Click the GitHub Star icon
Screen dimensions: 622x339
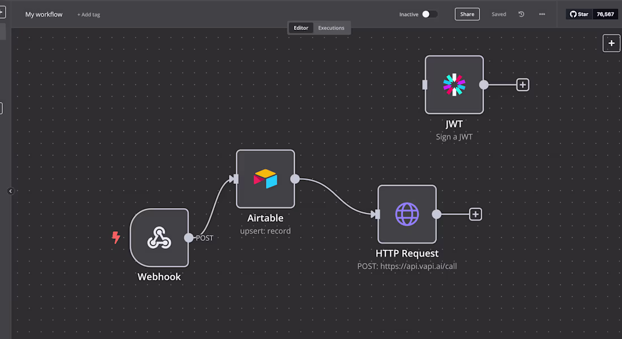573,14
